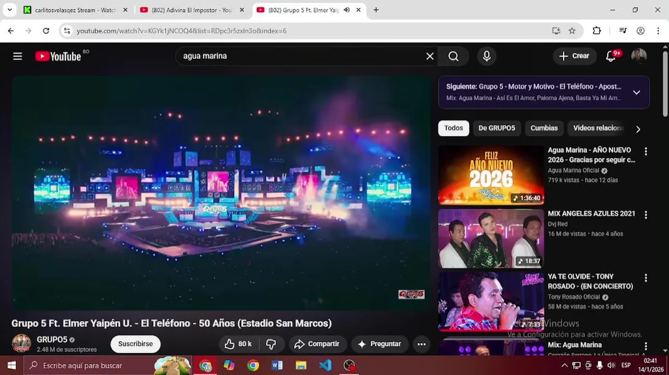This screenshot has width=669, height=375.
Task: Like the video with 80 k
Action: click(238, 344)
